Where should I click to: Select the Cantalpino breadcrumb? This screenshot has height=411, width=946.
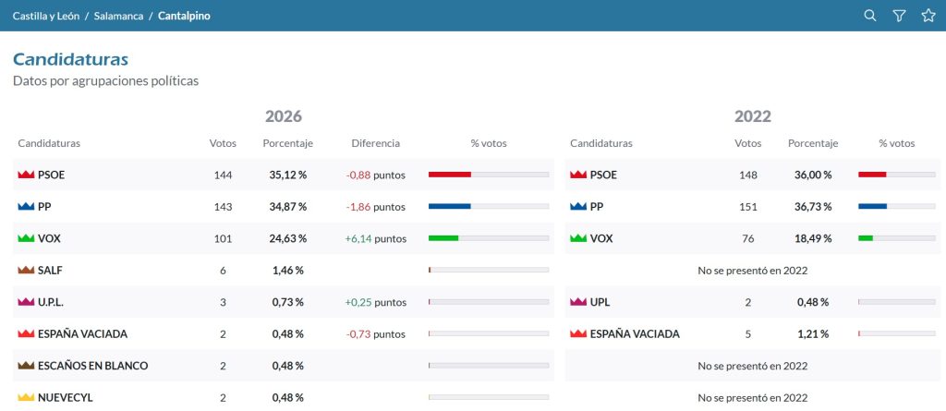[x=184, y=16]
